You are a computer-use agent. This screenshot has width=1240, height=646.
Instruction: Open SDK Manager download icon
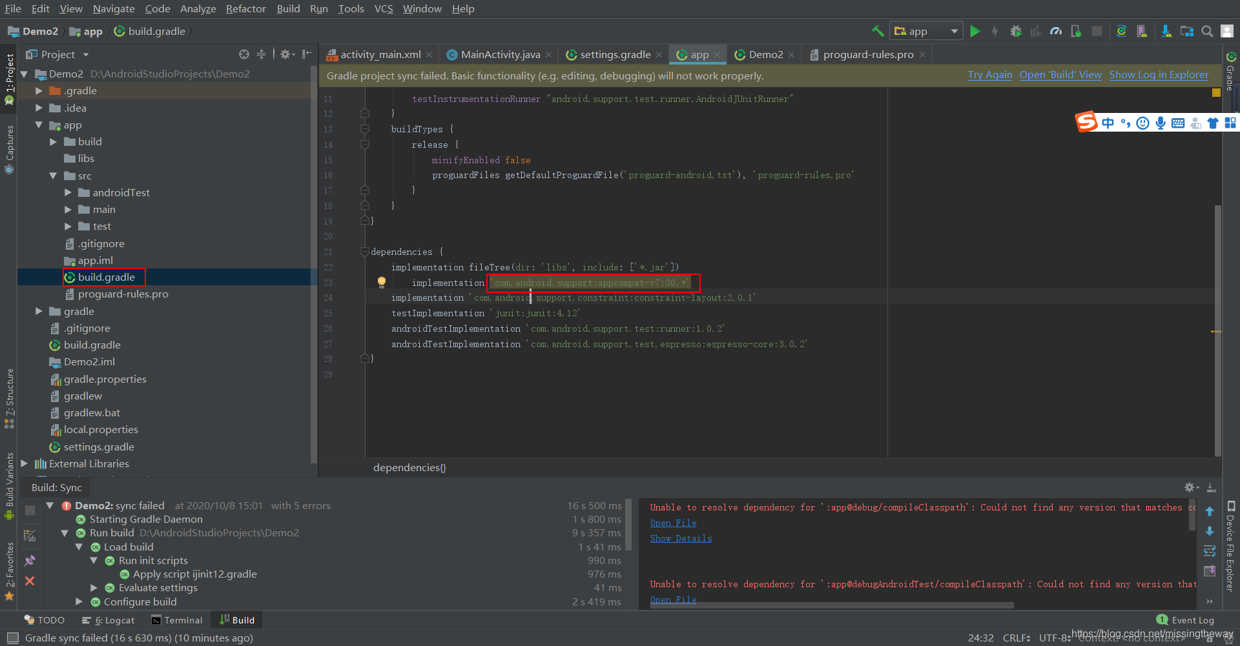tap(1166, 31)
